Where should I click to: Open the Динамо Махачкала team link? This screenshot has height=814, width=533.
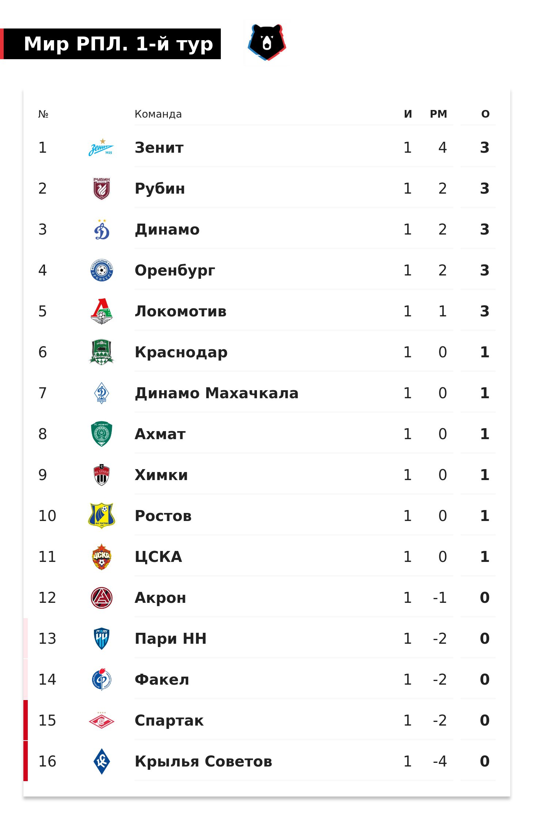[216, 393]
